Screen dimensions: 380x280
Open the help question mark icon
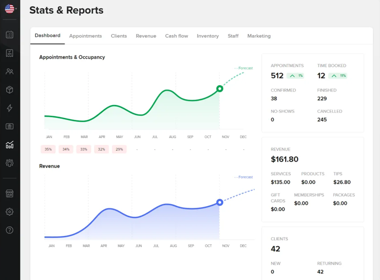click(10, 230)
